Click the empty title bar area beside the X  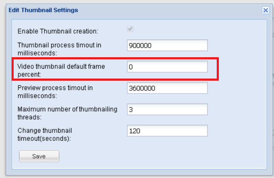click(x=170, y=10)
